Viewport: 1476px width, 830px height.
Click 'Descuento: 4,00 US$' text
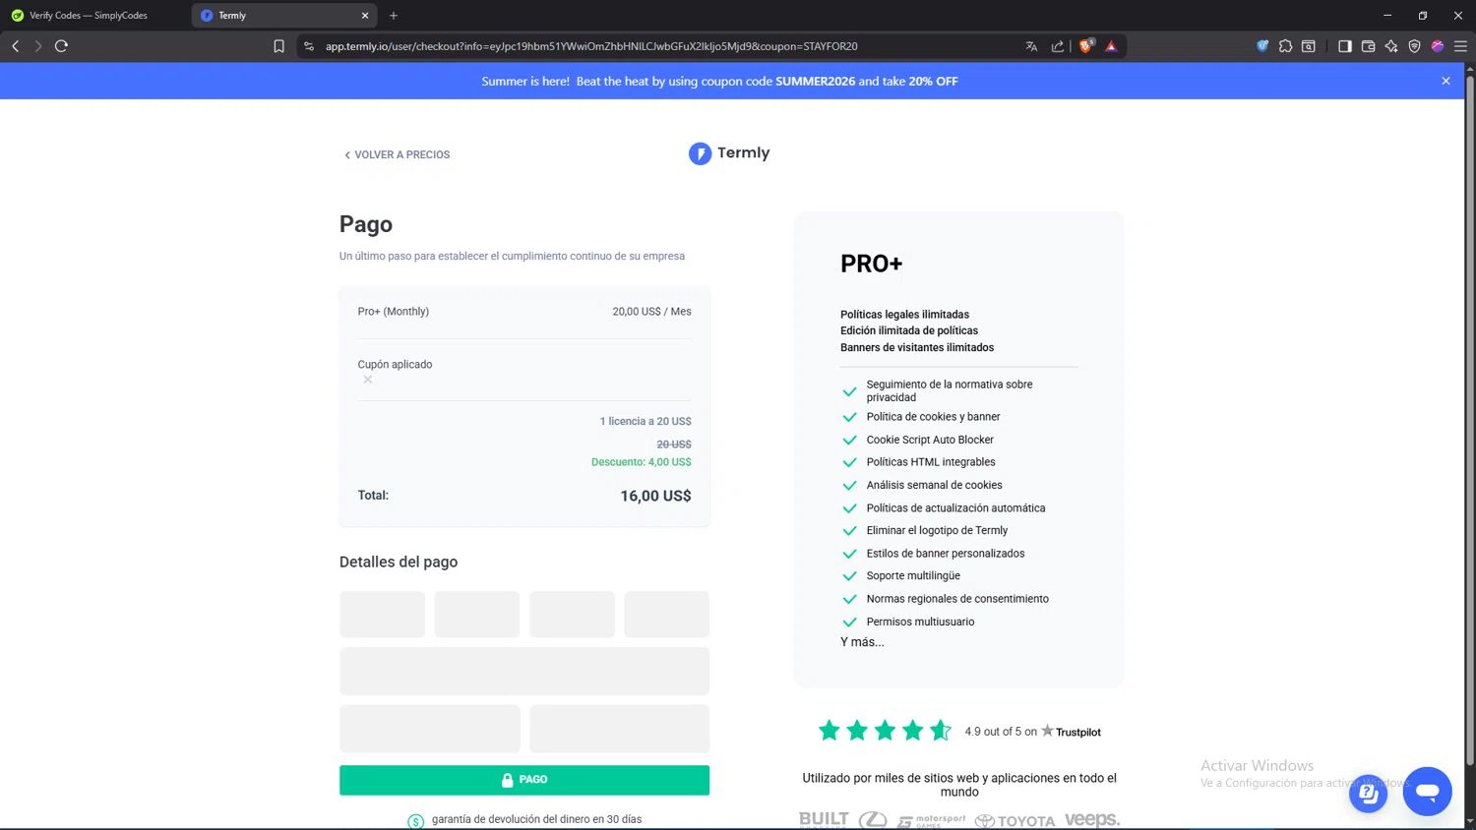tap(641, 462)
